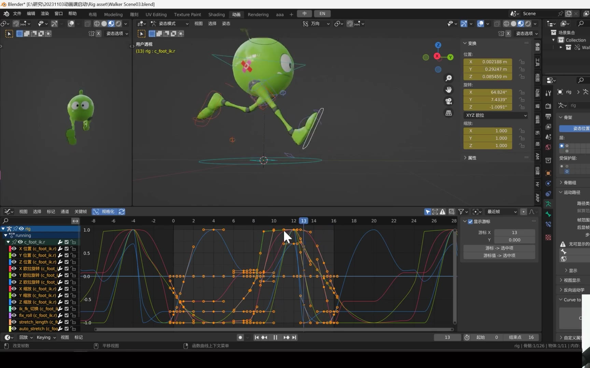Screen dimensions: 590x368
Task: Click the 姿态位置 button
Action: (x=575, y=128)
